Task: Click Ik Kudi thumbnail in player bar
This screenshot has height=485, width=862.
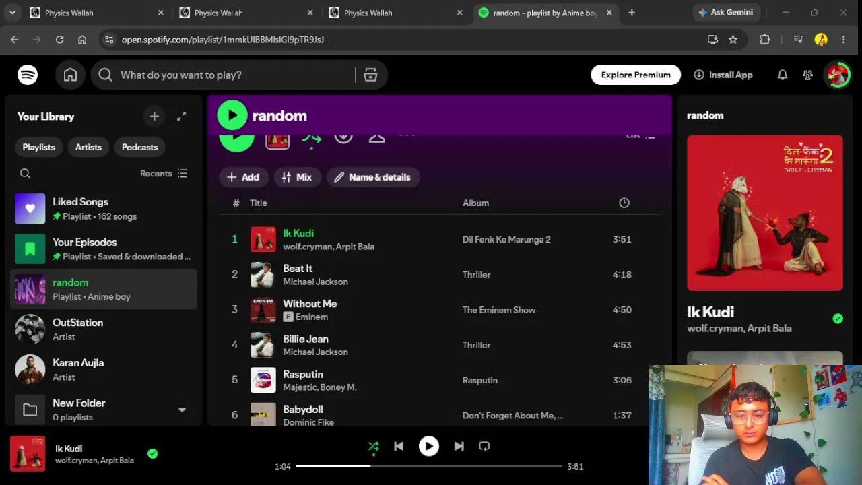Action: [x=28, y=453]
